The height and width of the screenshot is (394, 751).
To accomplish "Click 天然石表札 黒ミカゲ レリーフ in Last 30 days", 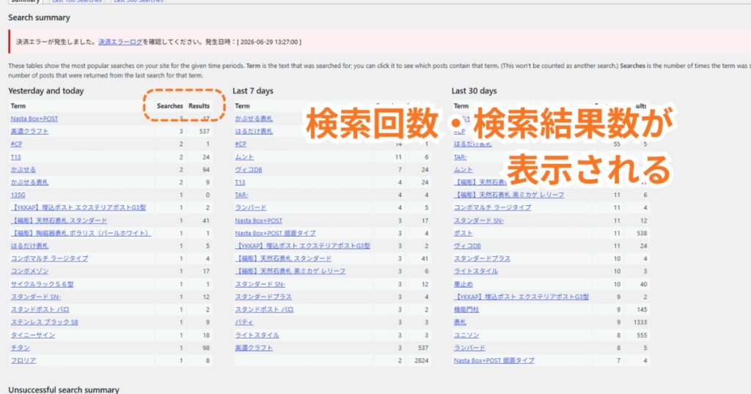I will click(509, 195).
